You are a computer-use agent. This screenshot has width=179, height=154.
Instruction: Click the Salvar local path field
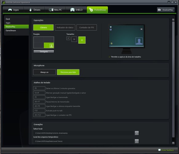click(84, 133)
